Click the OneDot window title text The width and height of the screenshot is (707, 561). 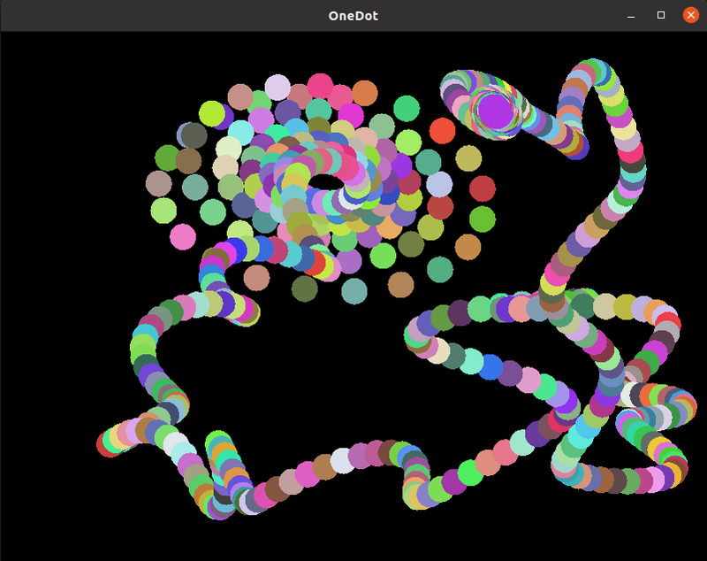(x=353, y=13)
